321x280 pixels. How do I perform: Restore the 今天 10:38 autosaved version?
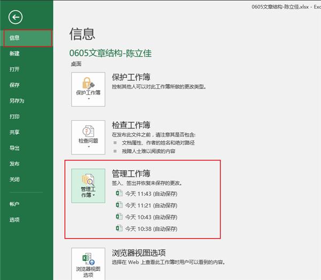[151, 229]
